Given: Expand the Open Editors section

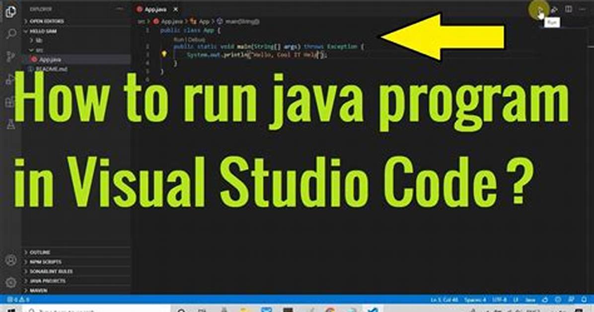Looking at the screenshot, I should (x=76, y=21).
